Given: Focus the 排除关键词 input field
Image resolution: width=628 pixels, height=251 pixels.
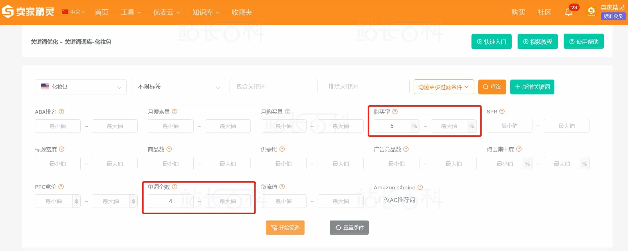Looking at the screenshot, I should tap(366, 87).
